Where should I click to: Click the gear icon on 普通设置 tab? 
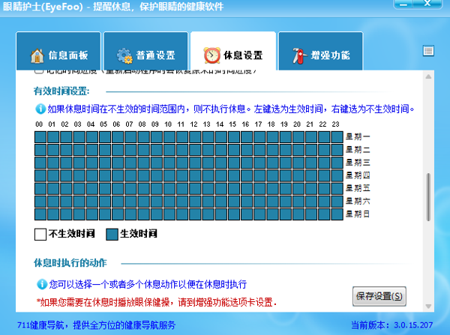(124, 55)
